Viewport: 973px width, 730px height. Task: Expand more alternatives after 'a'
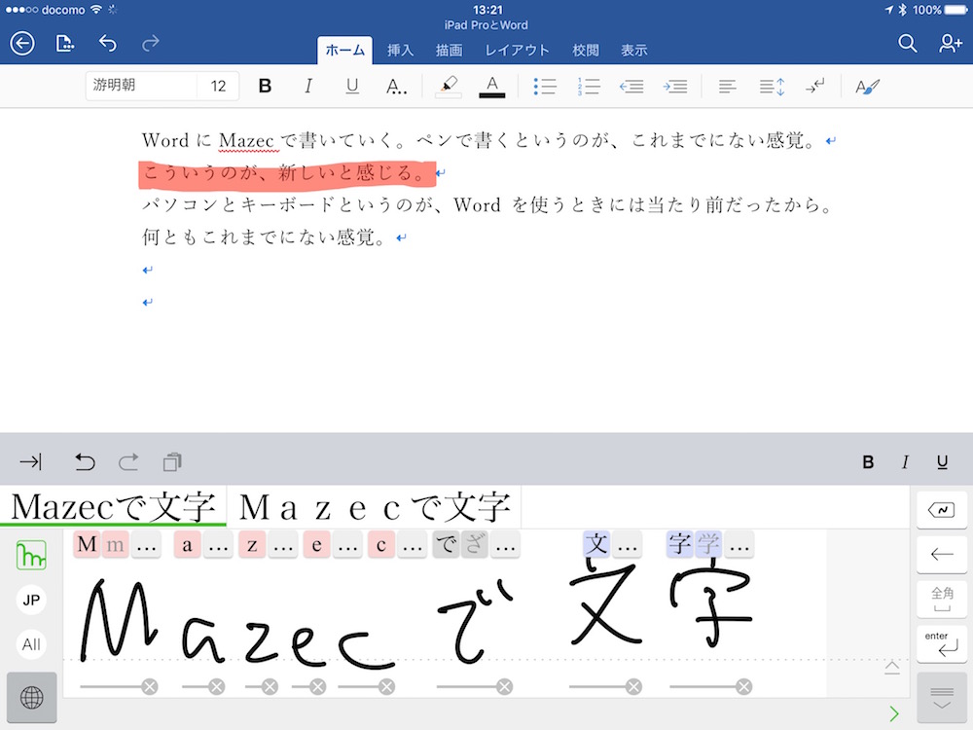click(218, 546)
